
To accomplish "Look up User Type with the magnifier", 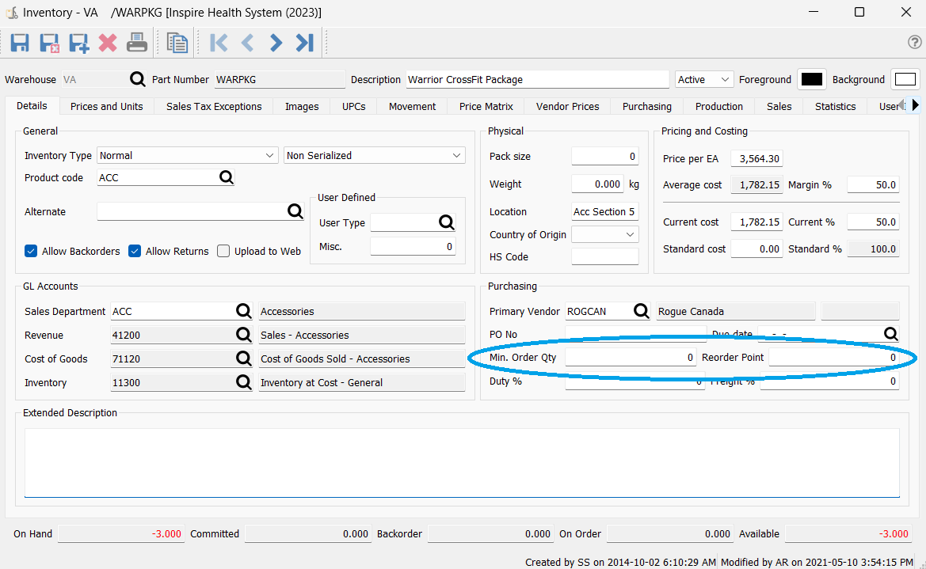I will pyautogui.click(x=447, y=222).
